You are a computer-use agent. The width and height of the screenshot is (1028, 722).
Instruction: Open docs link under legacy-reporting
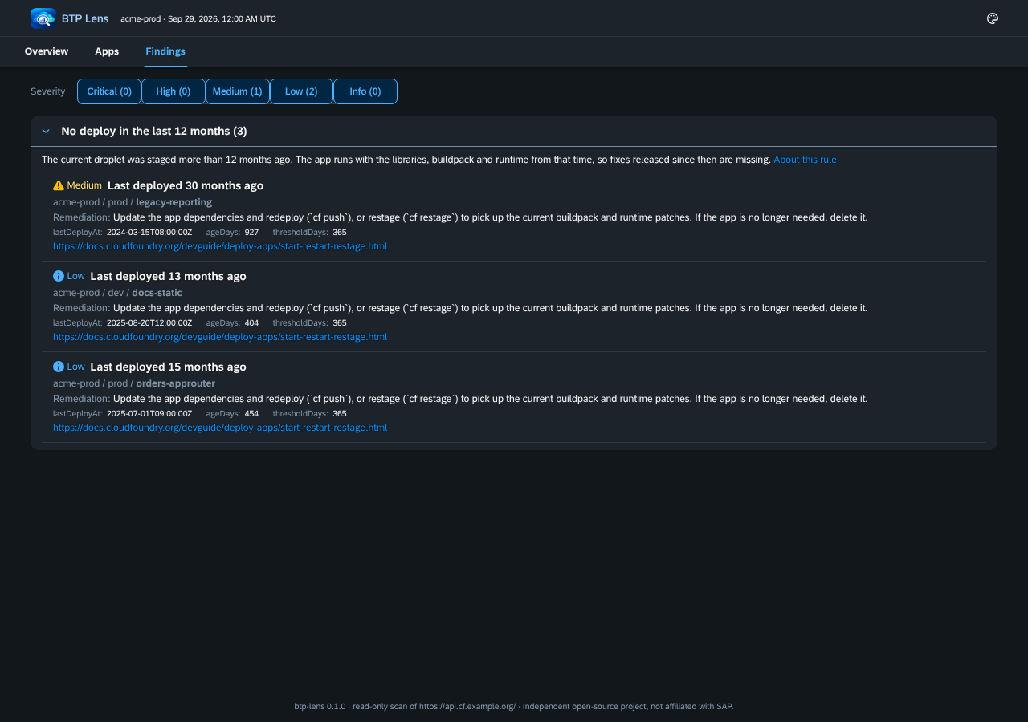point(220,246)
